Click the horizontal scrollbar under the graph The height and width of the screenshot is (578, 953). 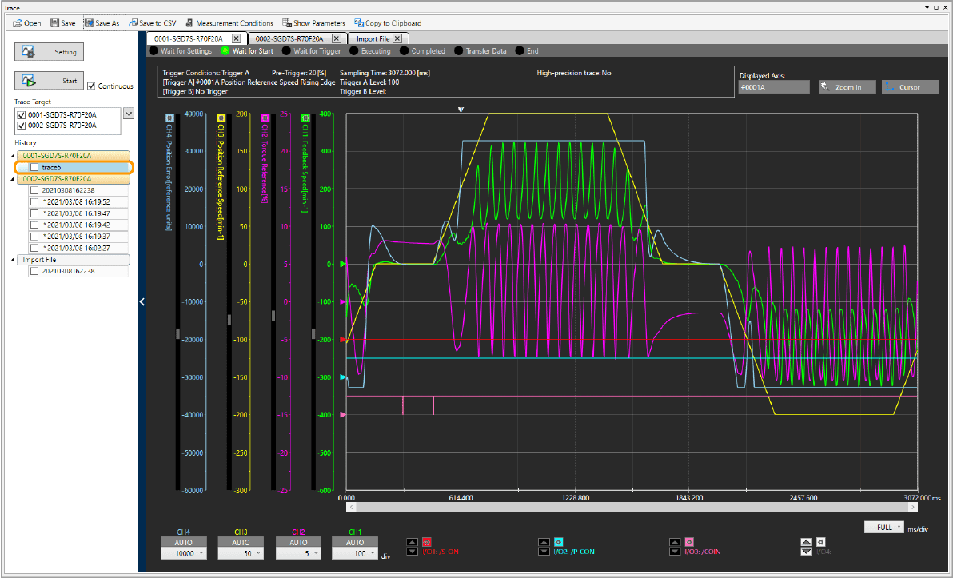tap(632, 507)
